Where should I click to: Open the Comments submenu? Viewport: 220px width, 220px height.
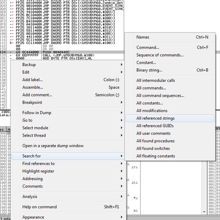pos(68,186)
